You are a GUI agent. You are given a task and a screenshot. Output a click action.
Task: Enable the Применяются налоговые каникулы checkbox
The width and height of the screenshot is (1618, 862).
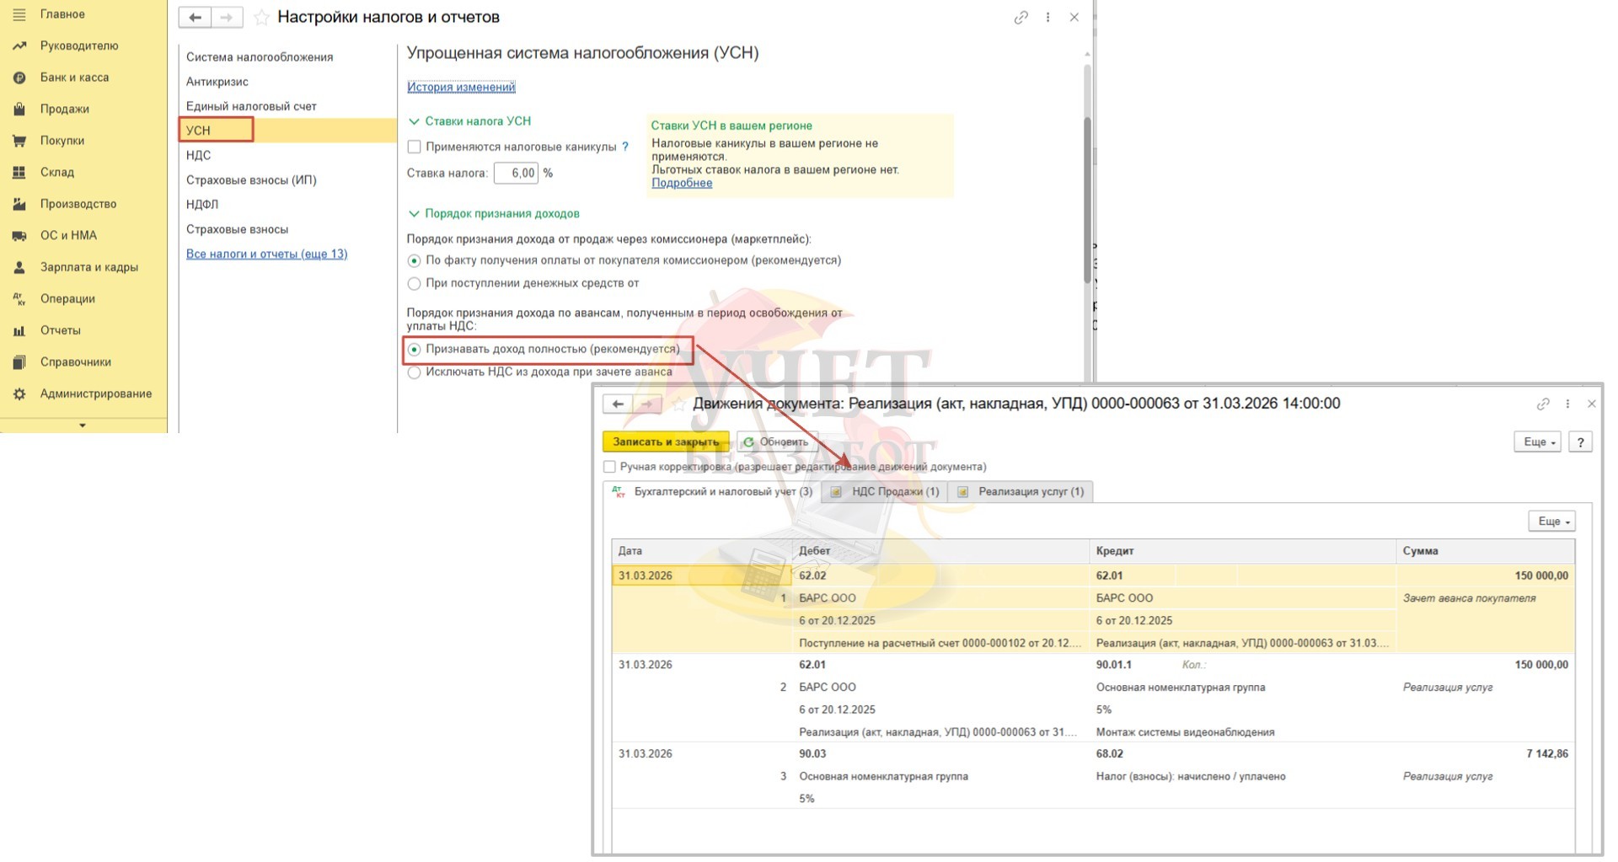tap(414, 147)
